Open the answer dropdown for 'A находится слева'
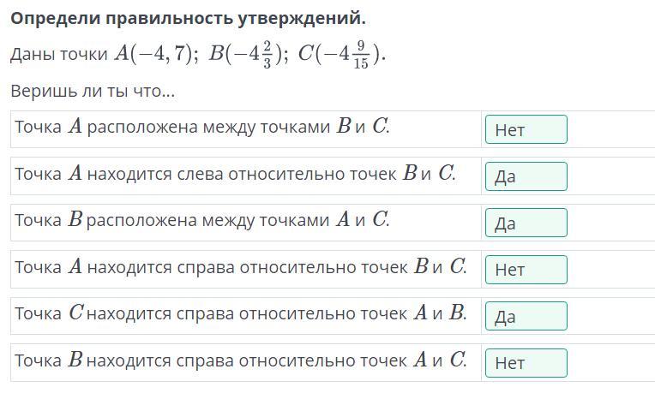The width and height of the screenshot is (655, 393). click(526, 176)
